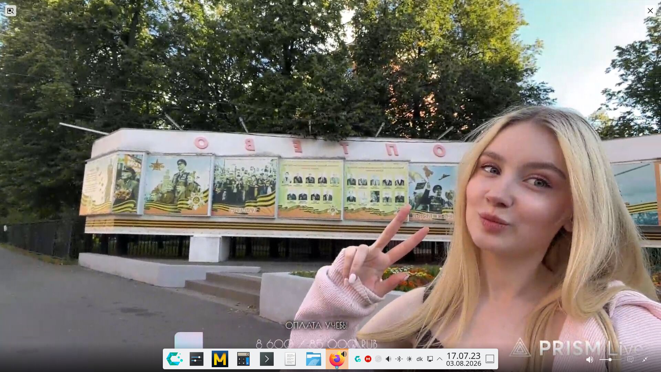Viewport: 661px width, 372px height.
Task: Open the screen brightness tray icon
Action: click(x=409, y=359)
